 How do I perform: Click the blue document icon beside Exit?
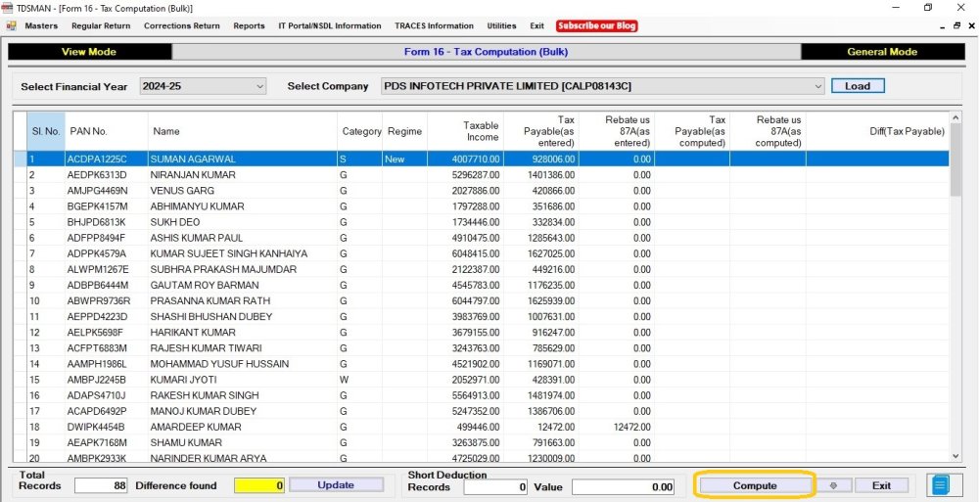click(x=941, y=485)
